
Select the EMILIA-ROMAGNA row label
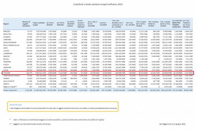pyautogui.click(x=10, y=42)
